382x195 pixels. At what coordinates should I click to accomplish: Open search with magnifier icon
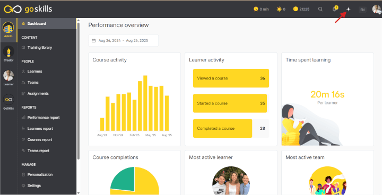tap(320, 9)
